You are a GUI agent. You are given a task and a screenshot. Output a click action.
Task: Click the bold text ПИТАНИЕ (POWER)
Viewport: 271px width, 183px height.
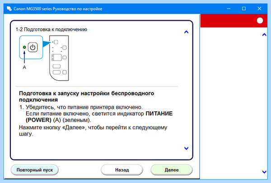tap(99, 117)
